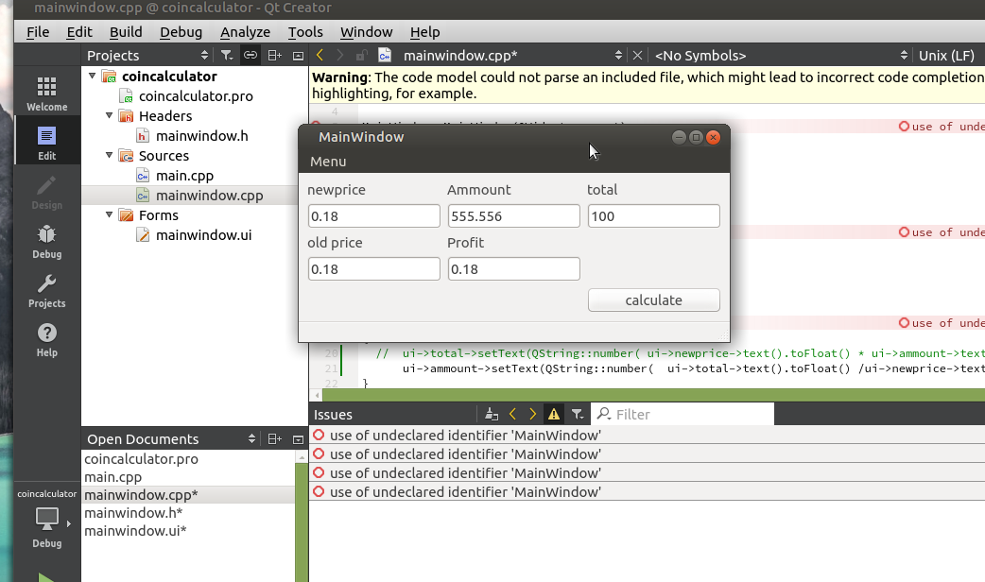Viewport: 985px width, 582px height.
Task: Select coincalculator.pro in project tree
Action: click(x=196, y=96)
